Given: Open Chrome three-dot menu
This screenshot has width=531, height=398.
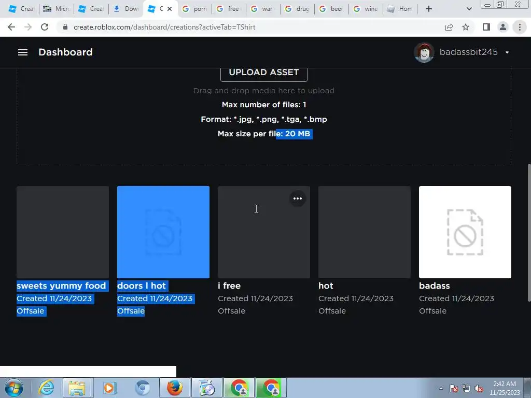Looking at the screenshot, I should pos(520,27).
